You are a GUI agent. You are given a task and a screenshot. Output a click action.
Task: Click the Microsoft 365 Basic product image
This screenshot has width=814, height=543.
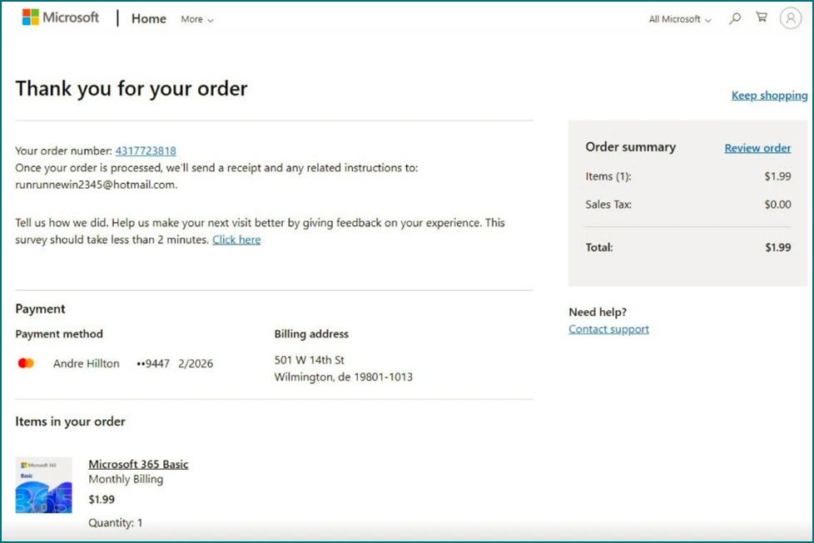pyautogui.click(x=44, y=485)
